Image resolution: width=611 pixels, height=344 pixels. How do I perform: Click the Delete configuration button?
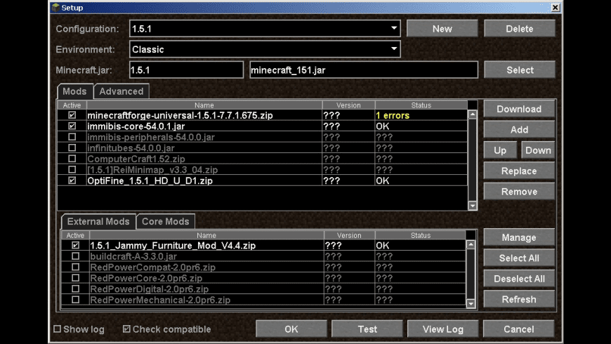[x=520, y=29]
